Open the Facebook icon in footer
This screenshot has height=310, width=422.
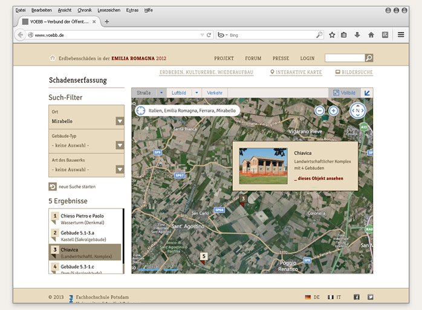pos(356,297)
